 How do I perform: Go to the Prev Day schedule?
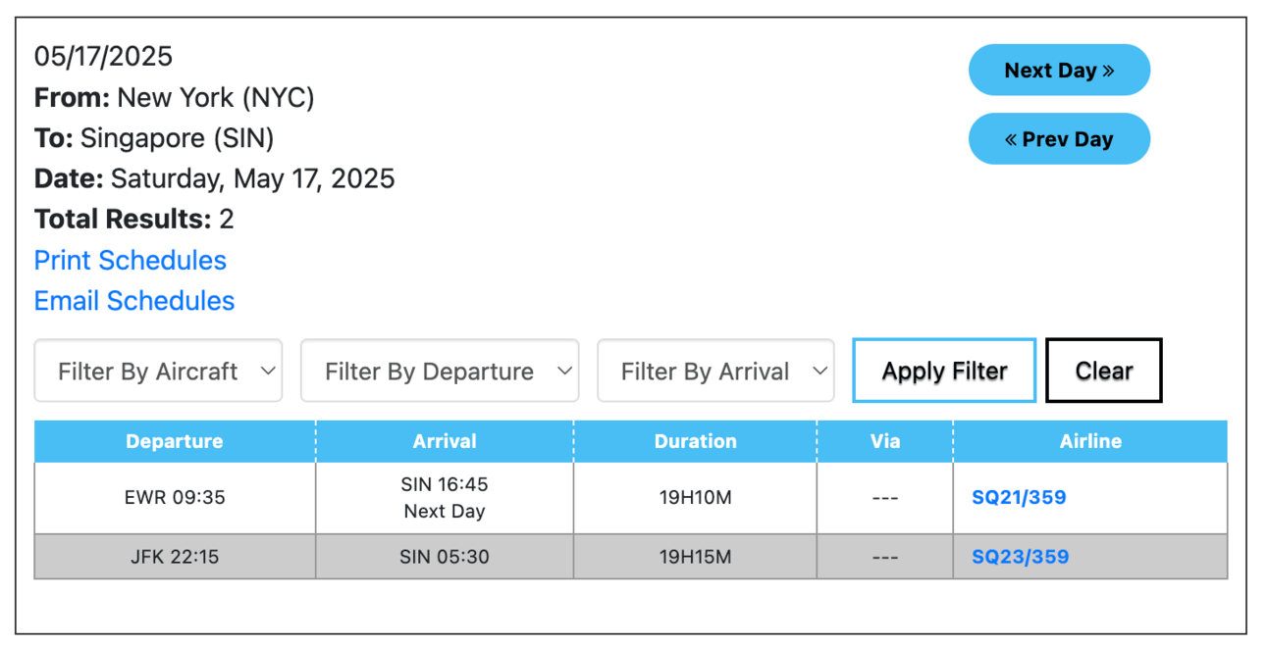pos(1058,139)
